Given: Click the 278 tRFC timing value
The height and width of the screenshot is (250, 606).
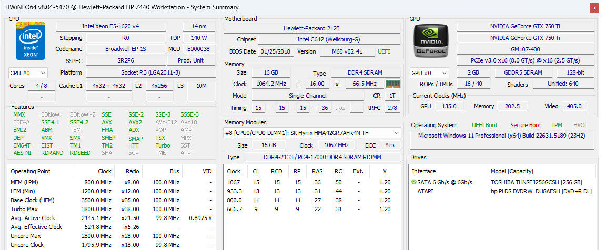Looking at the screenshot, I should tap(392, 108).
